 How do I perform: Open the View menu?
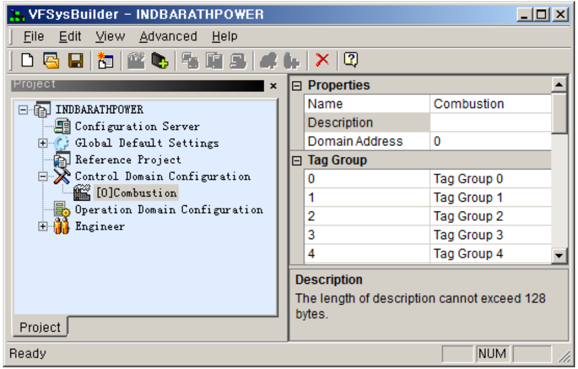click(110, 36)
